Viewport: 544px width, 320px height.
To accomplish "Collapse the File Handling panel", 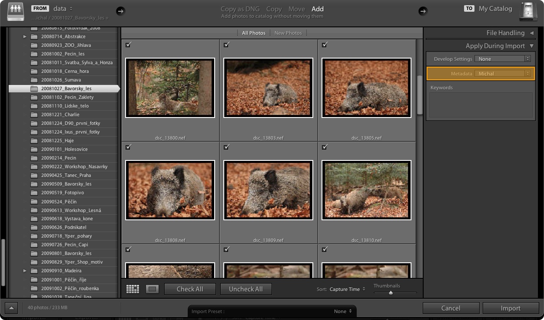I will (531, 33).
